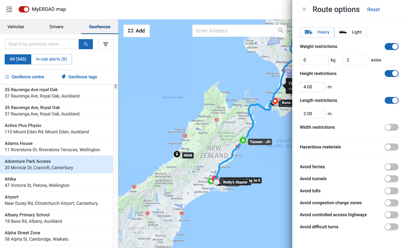405x248 pixels.
Task: Click the route waypoint C marker
Action: 216,182
